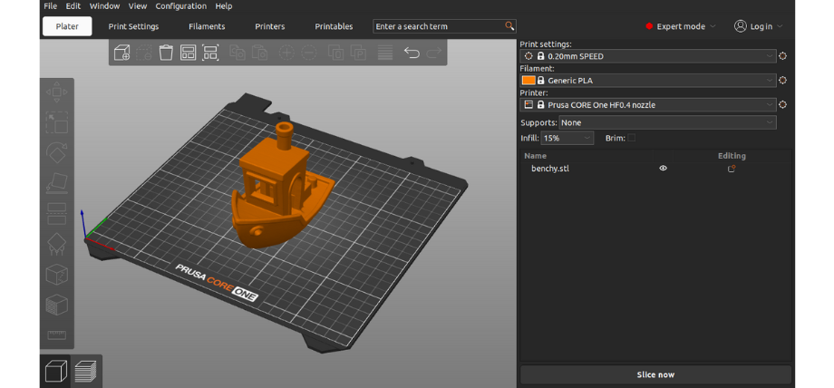This screenshot has height=388, width=834.
Task: Click the Delete all trash can icon
Action: pyautogui.click(x=166, y=53)
